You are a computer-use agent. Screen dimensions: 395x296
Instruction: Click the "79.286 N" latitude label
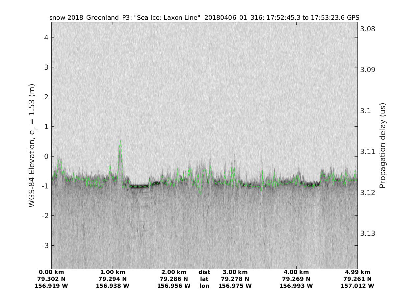[174, 279]
